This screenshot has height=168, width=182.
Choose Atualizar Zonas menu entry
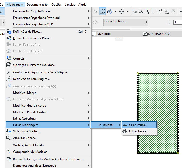48,138
